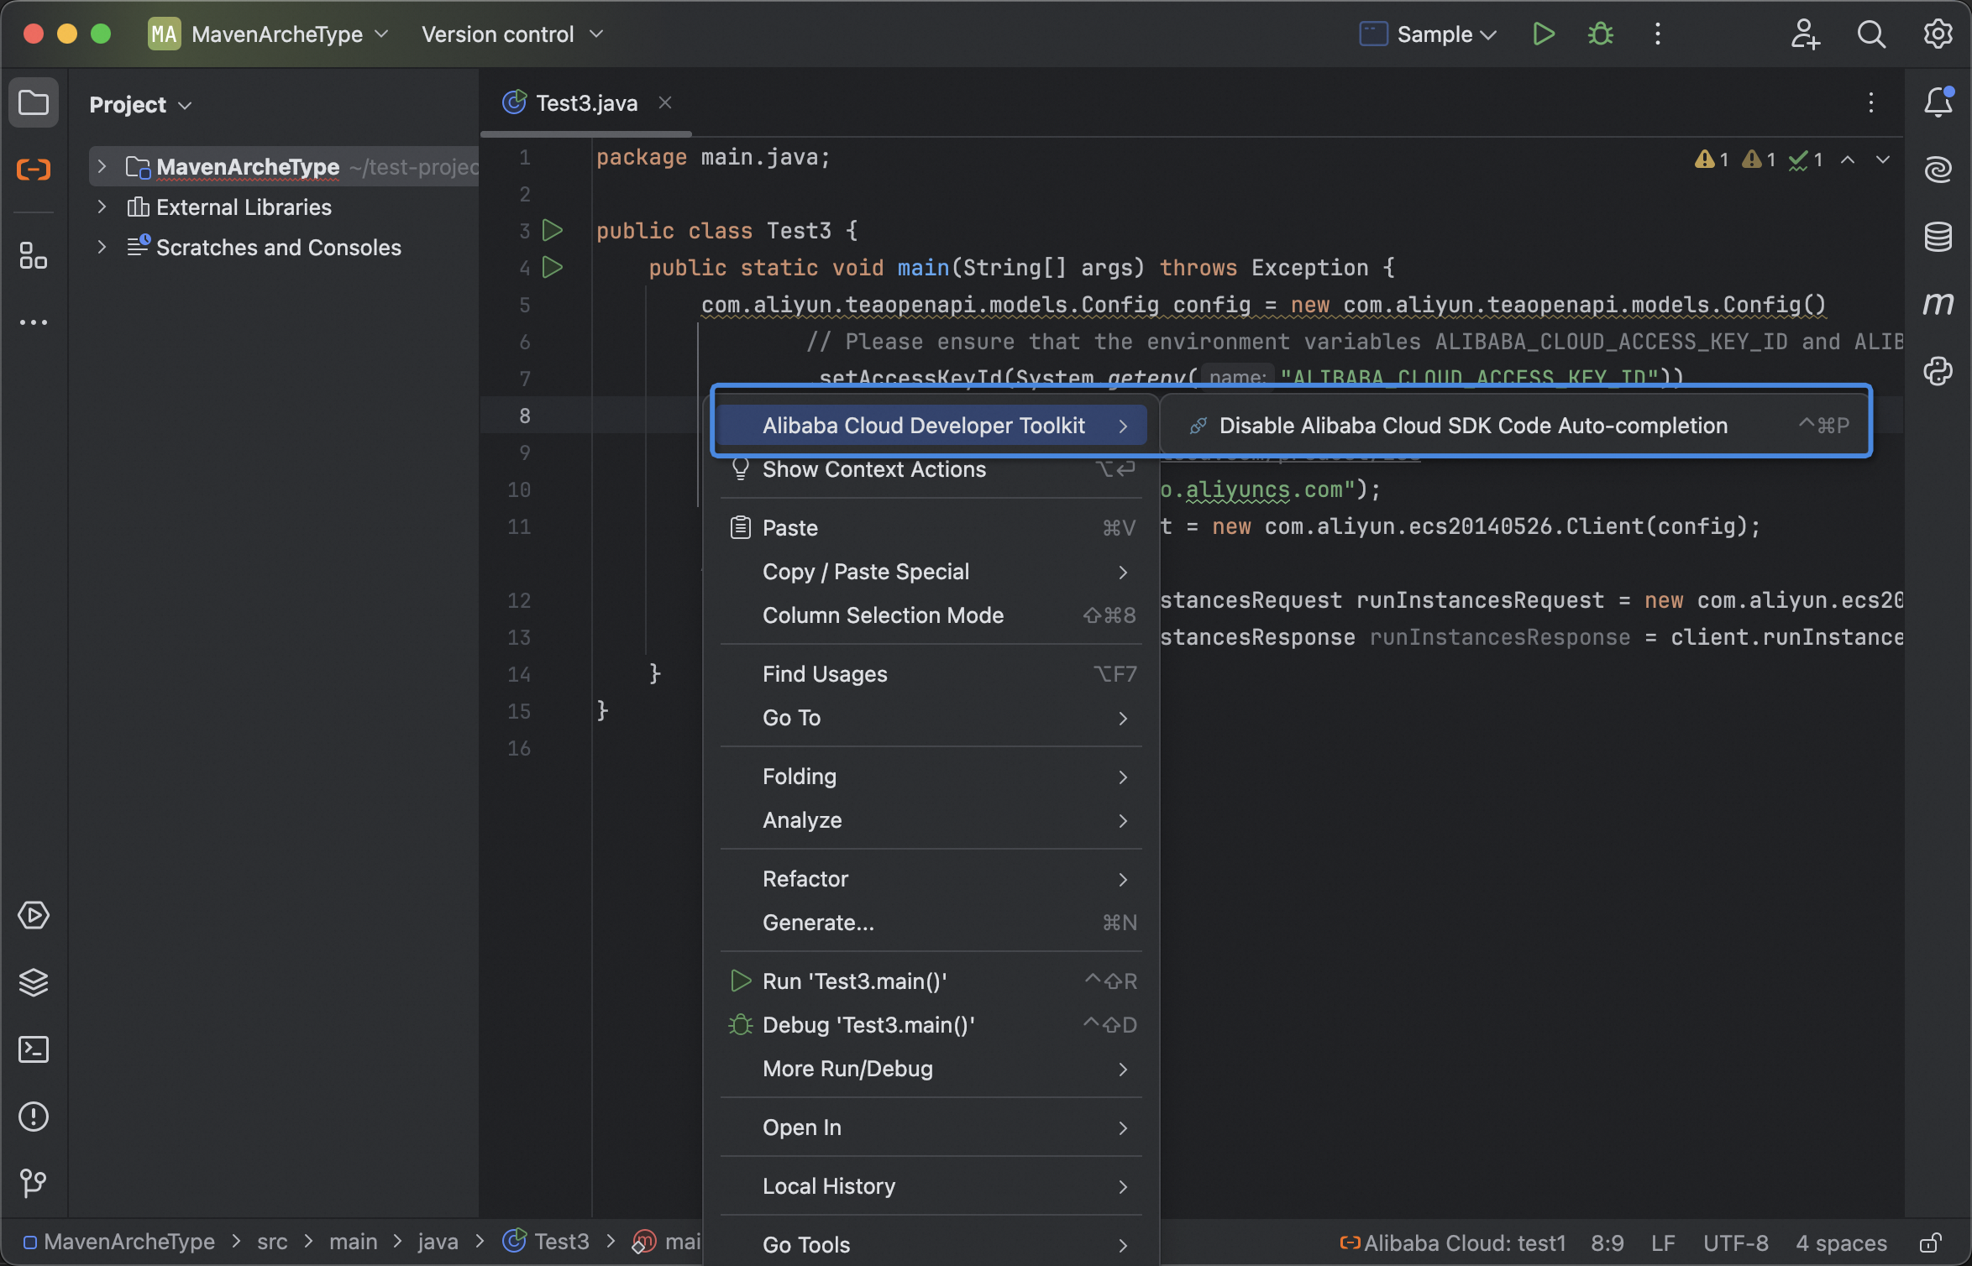Close the Test3.java editor tab
The width and height of the screenshot is (1972, 1266).
665,102
